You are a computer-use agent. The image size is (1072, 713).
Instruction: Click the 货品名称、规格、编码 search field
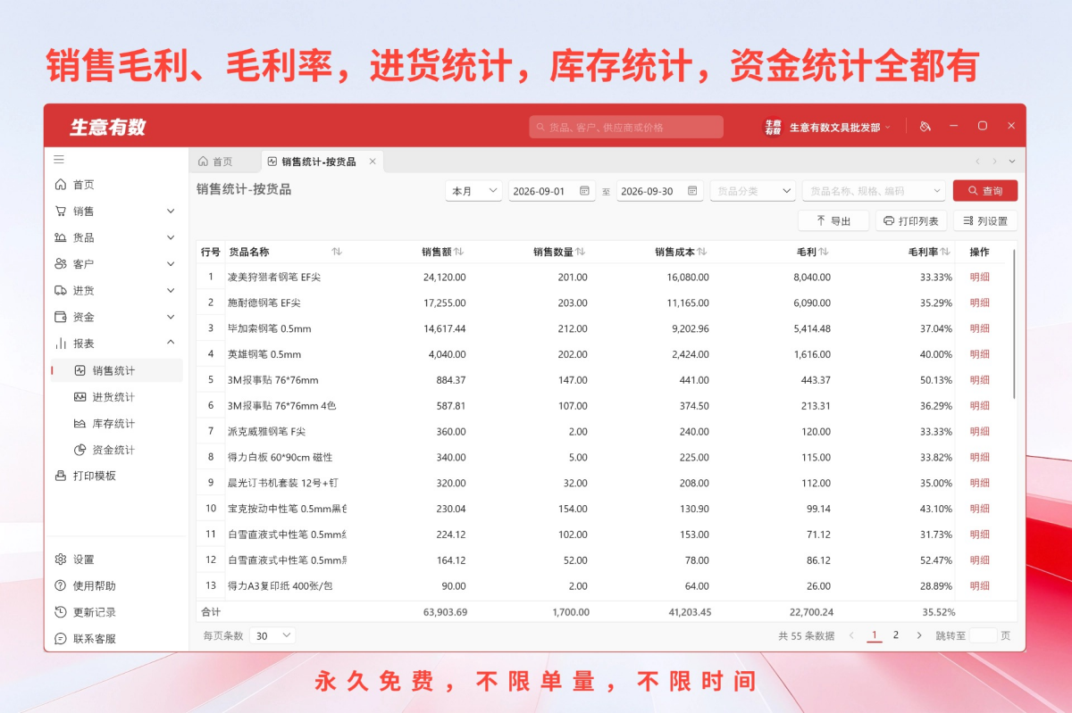pos(874,191)
